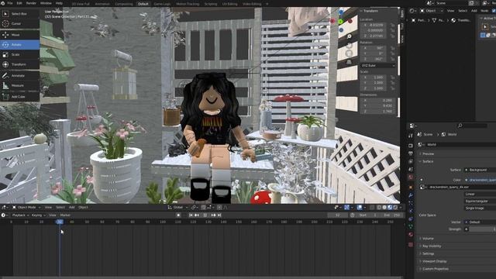
Task: Activate the Transform tool
Action: point(19,64)
